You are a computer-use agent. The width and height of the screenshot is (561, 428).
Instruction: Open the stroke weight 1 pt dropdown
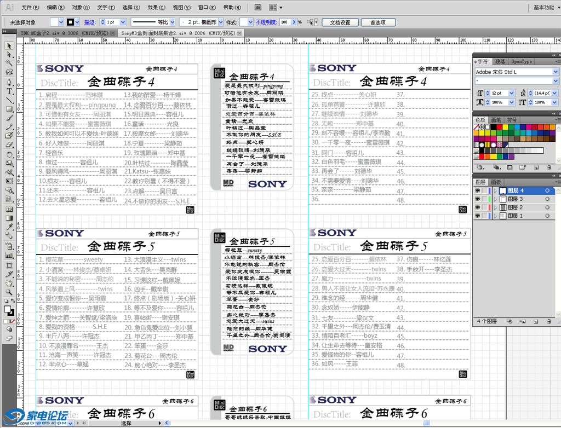123,22
